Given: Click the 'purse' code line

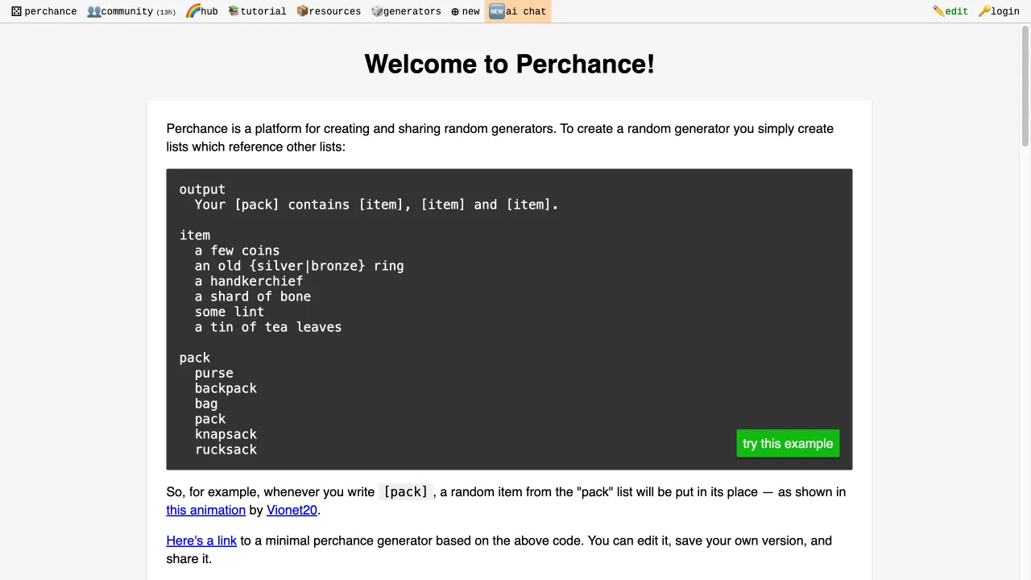Looking at the screenshot, I should [x=213, y=373].
